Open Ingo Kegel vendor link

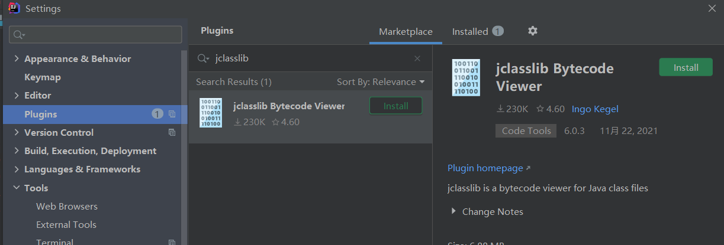tap(595, 109)
